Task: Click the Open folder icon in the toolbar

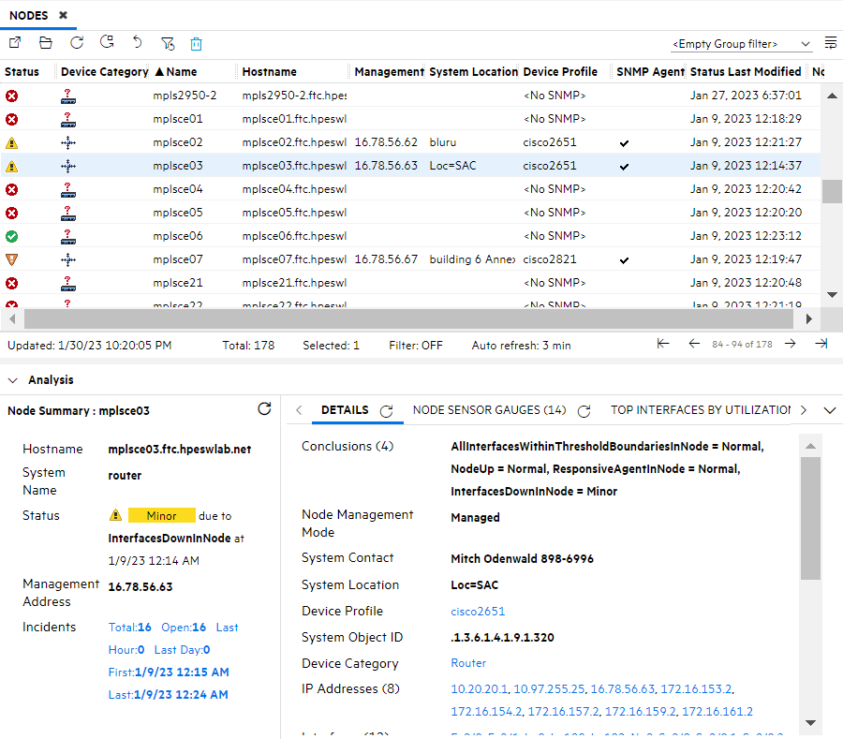Action: click(x=45, y=42)
